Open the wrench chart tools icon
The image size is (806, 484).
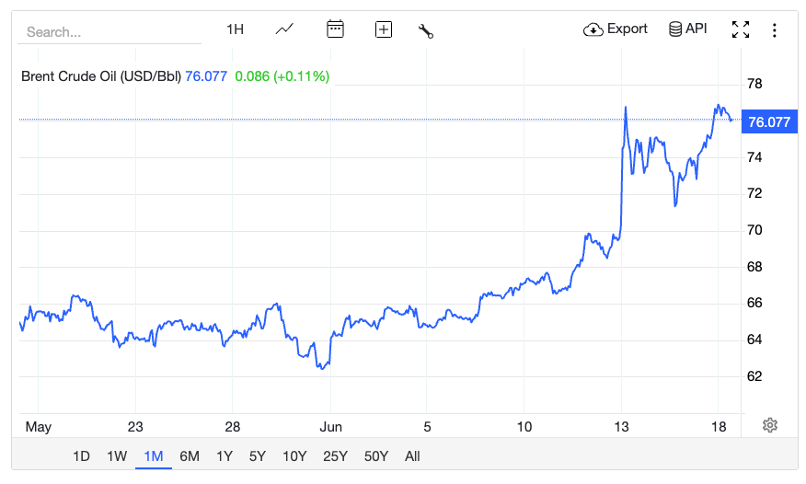[x=425, y=30]
